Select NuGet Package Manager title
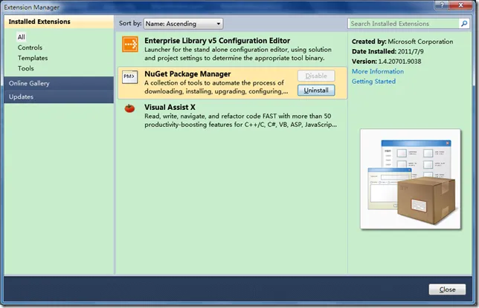479x308 pixels. 187,73
